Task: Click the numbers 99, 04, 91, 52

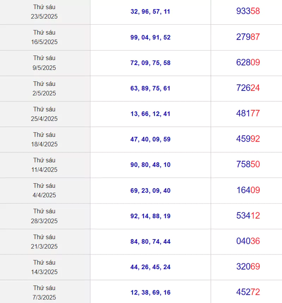Action: pyautogui.click(x=150, y=37)
